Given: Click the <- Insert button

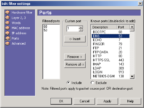Looking at the screenshot, I should point(75,39).
